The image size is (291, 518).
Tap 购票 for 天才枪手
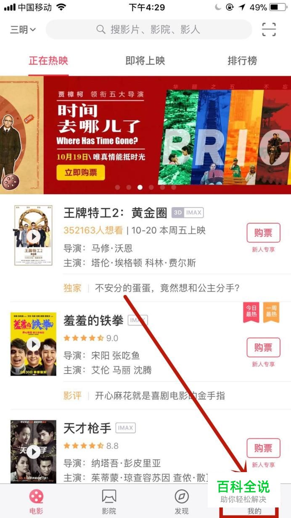263,448
